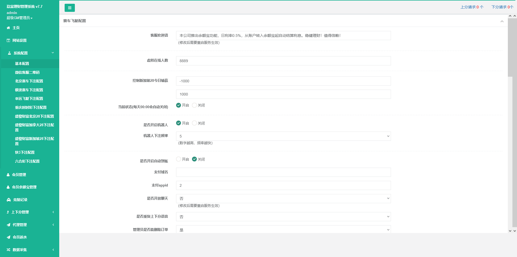Click the hamburger menu toggle button
This screenshot has width=517, height=257.
69,8
